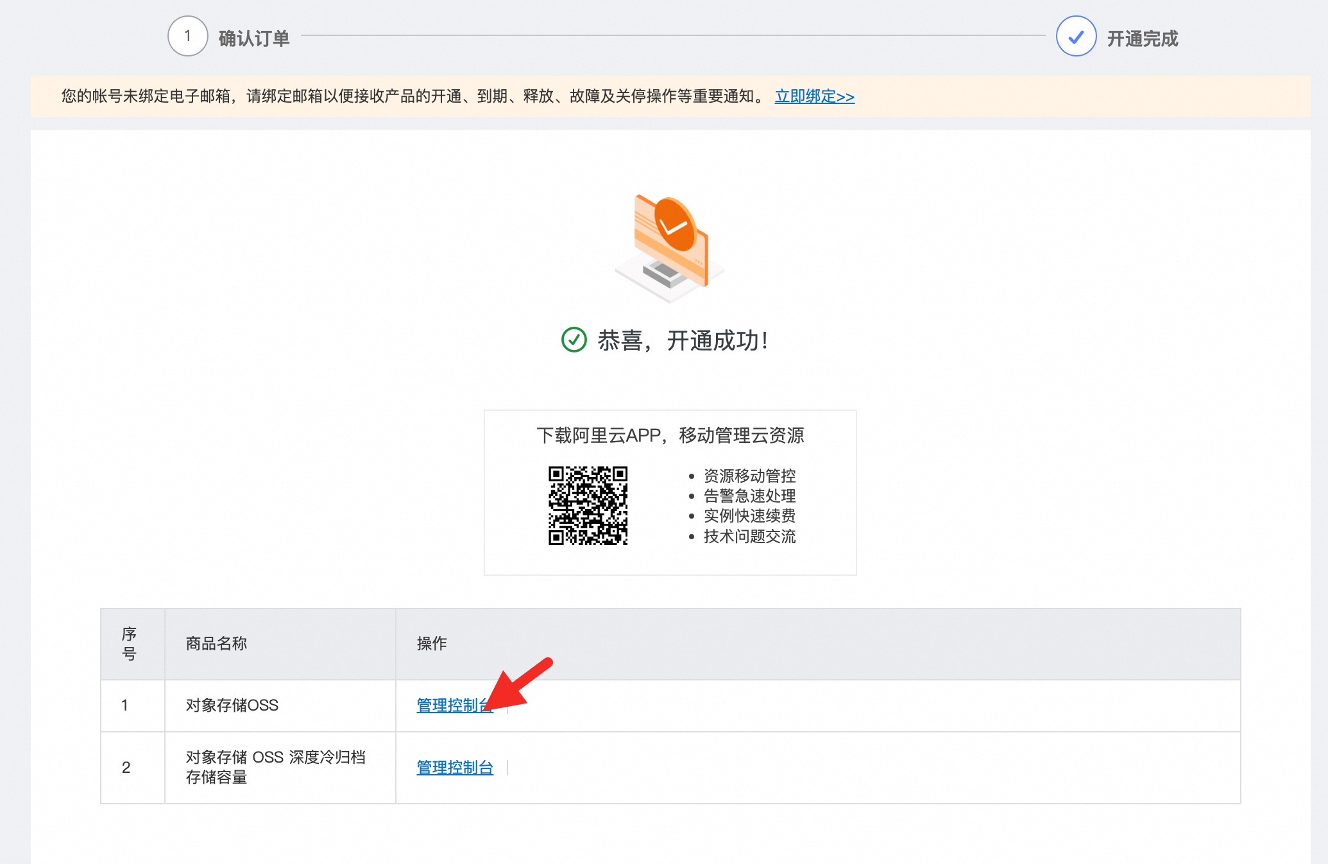Viewport: 1328px width, 864px height.
Task: Click the step 1 circle icon
Action: click(x=187, y=37)
